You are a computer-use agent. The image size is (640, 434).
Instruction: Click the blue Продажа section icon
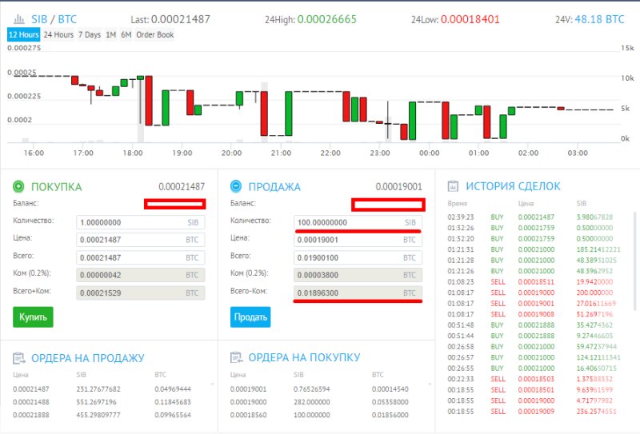[236, 186]
